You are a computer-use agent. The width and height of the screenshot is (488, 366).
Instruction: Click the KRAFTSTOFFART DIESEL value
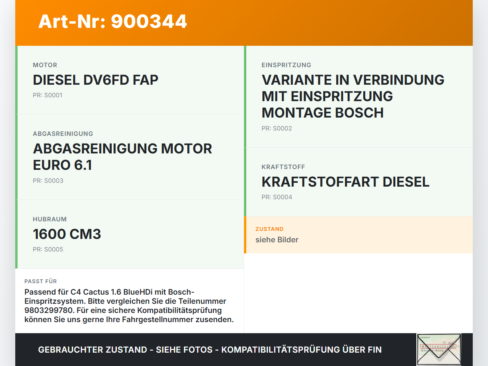tap(345, 182)
